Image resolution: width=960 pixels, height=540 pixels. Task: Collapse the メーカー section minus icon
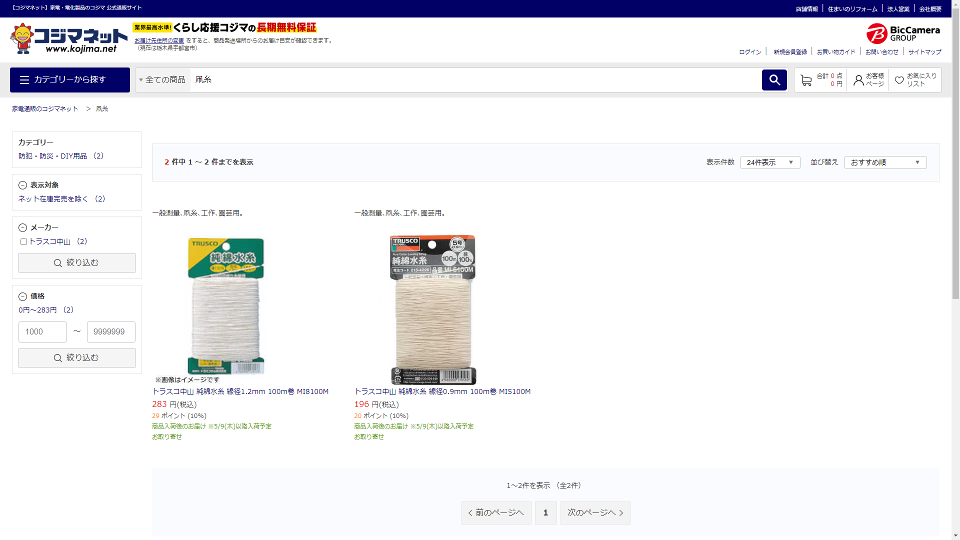[x=22, y=228]
